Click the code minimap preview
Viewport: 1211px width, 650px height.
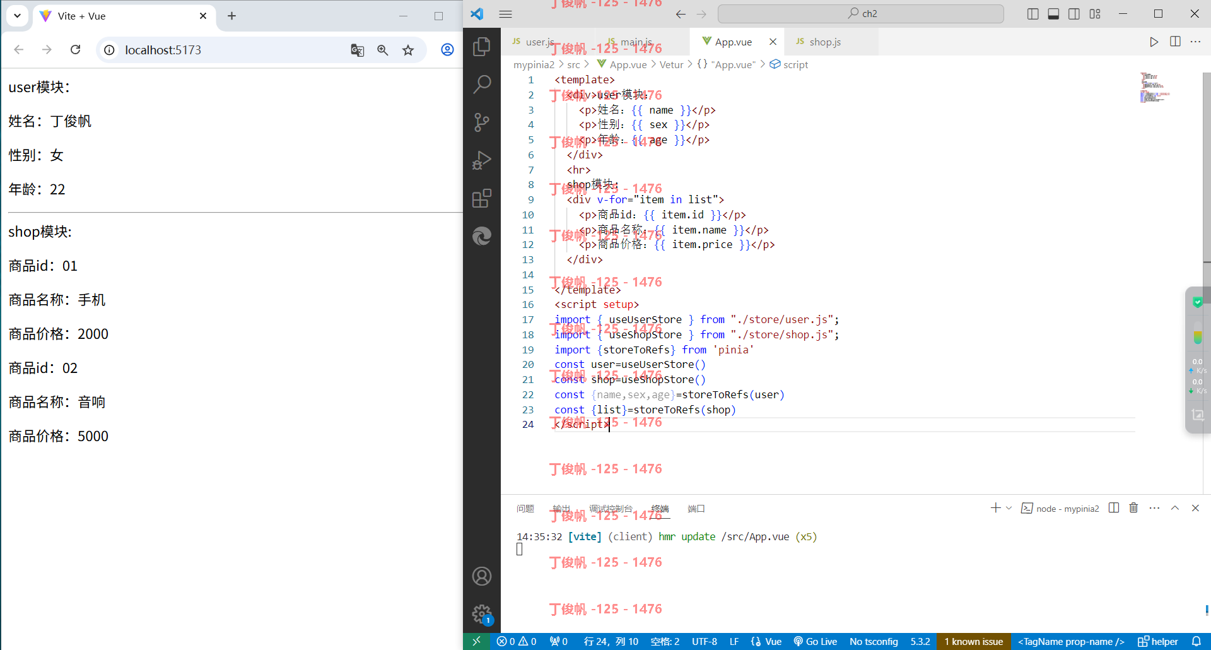point(1154,87)
